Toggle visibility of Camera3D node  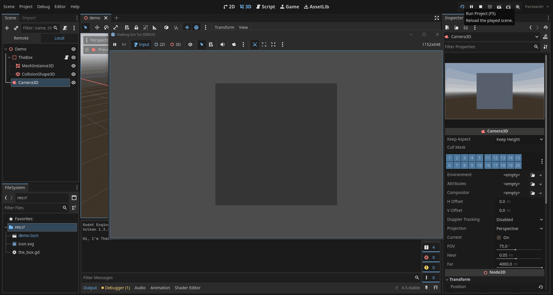click(x=74, y=83)
